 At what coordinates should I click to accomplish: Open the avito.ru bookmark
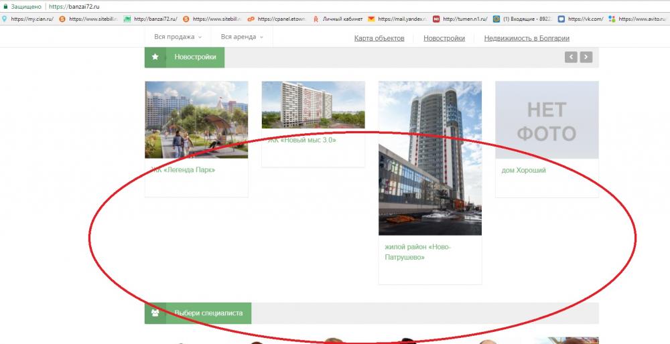pyautogui.click(x=643, y=19)
